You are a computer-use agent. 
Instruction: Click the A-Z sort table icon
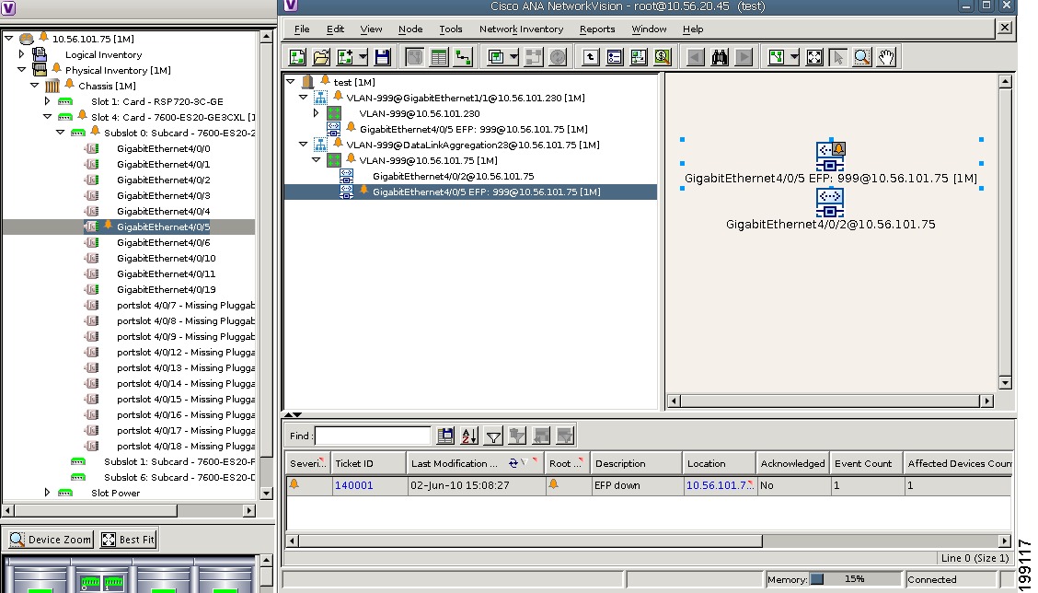tap(469, 436)
